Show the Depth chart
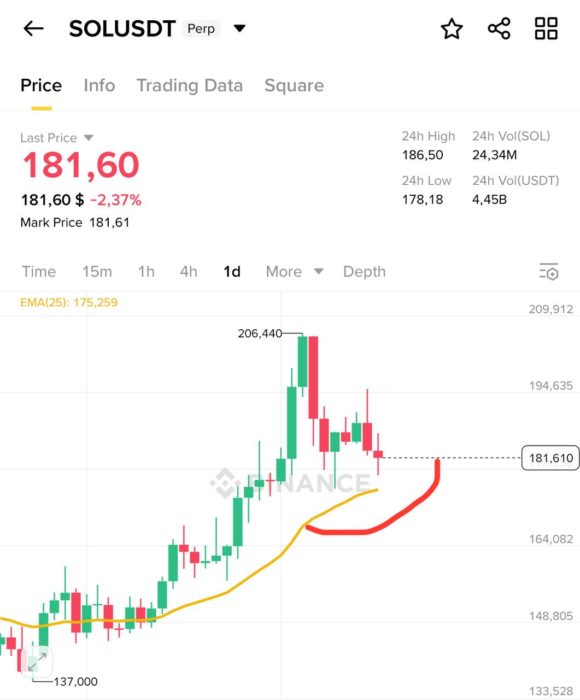580x700 pixels. click(x=364, y=272)
